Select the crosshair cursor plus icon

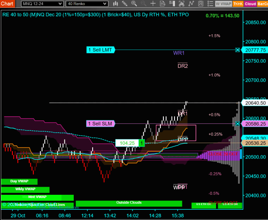pyautogui.click(x=153, y=3)
